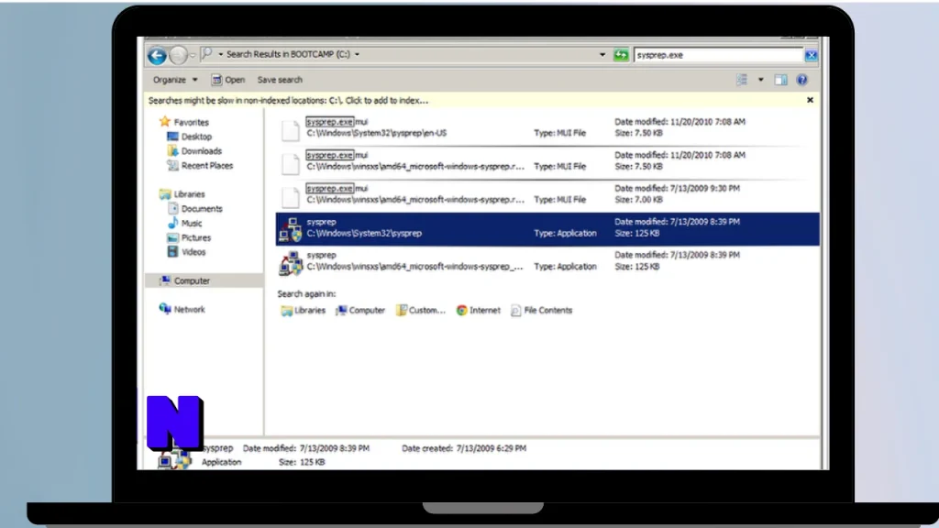Click the Network globe icon in sidebar
The image size is (939, 528).
point(165,309)
